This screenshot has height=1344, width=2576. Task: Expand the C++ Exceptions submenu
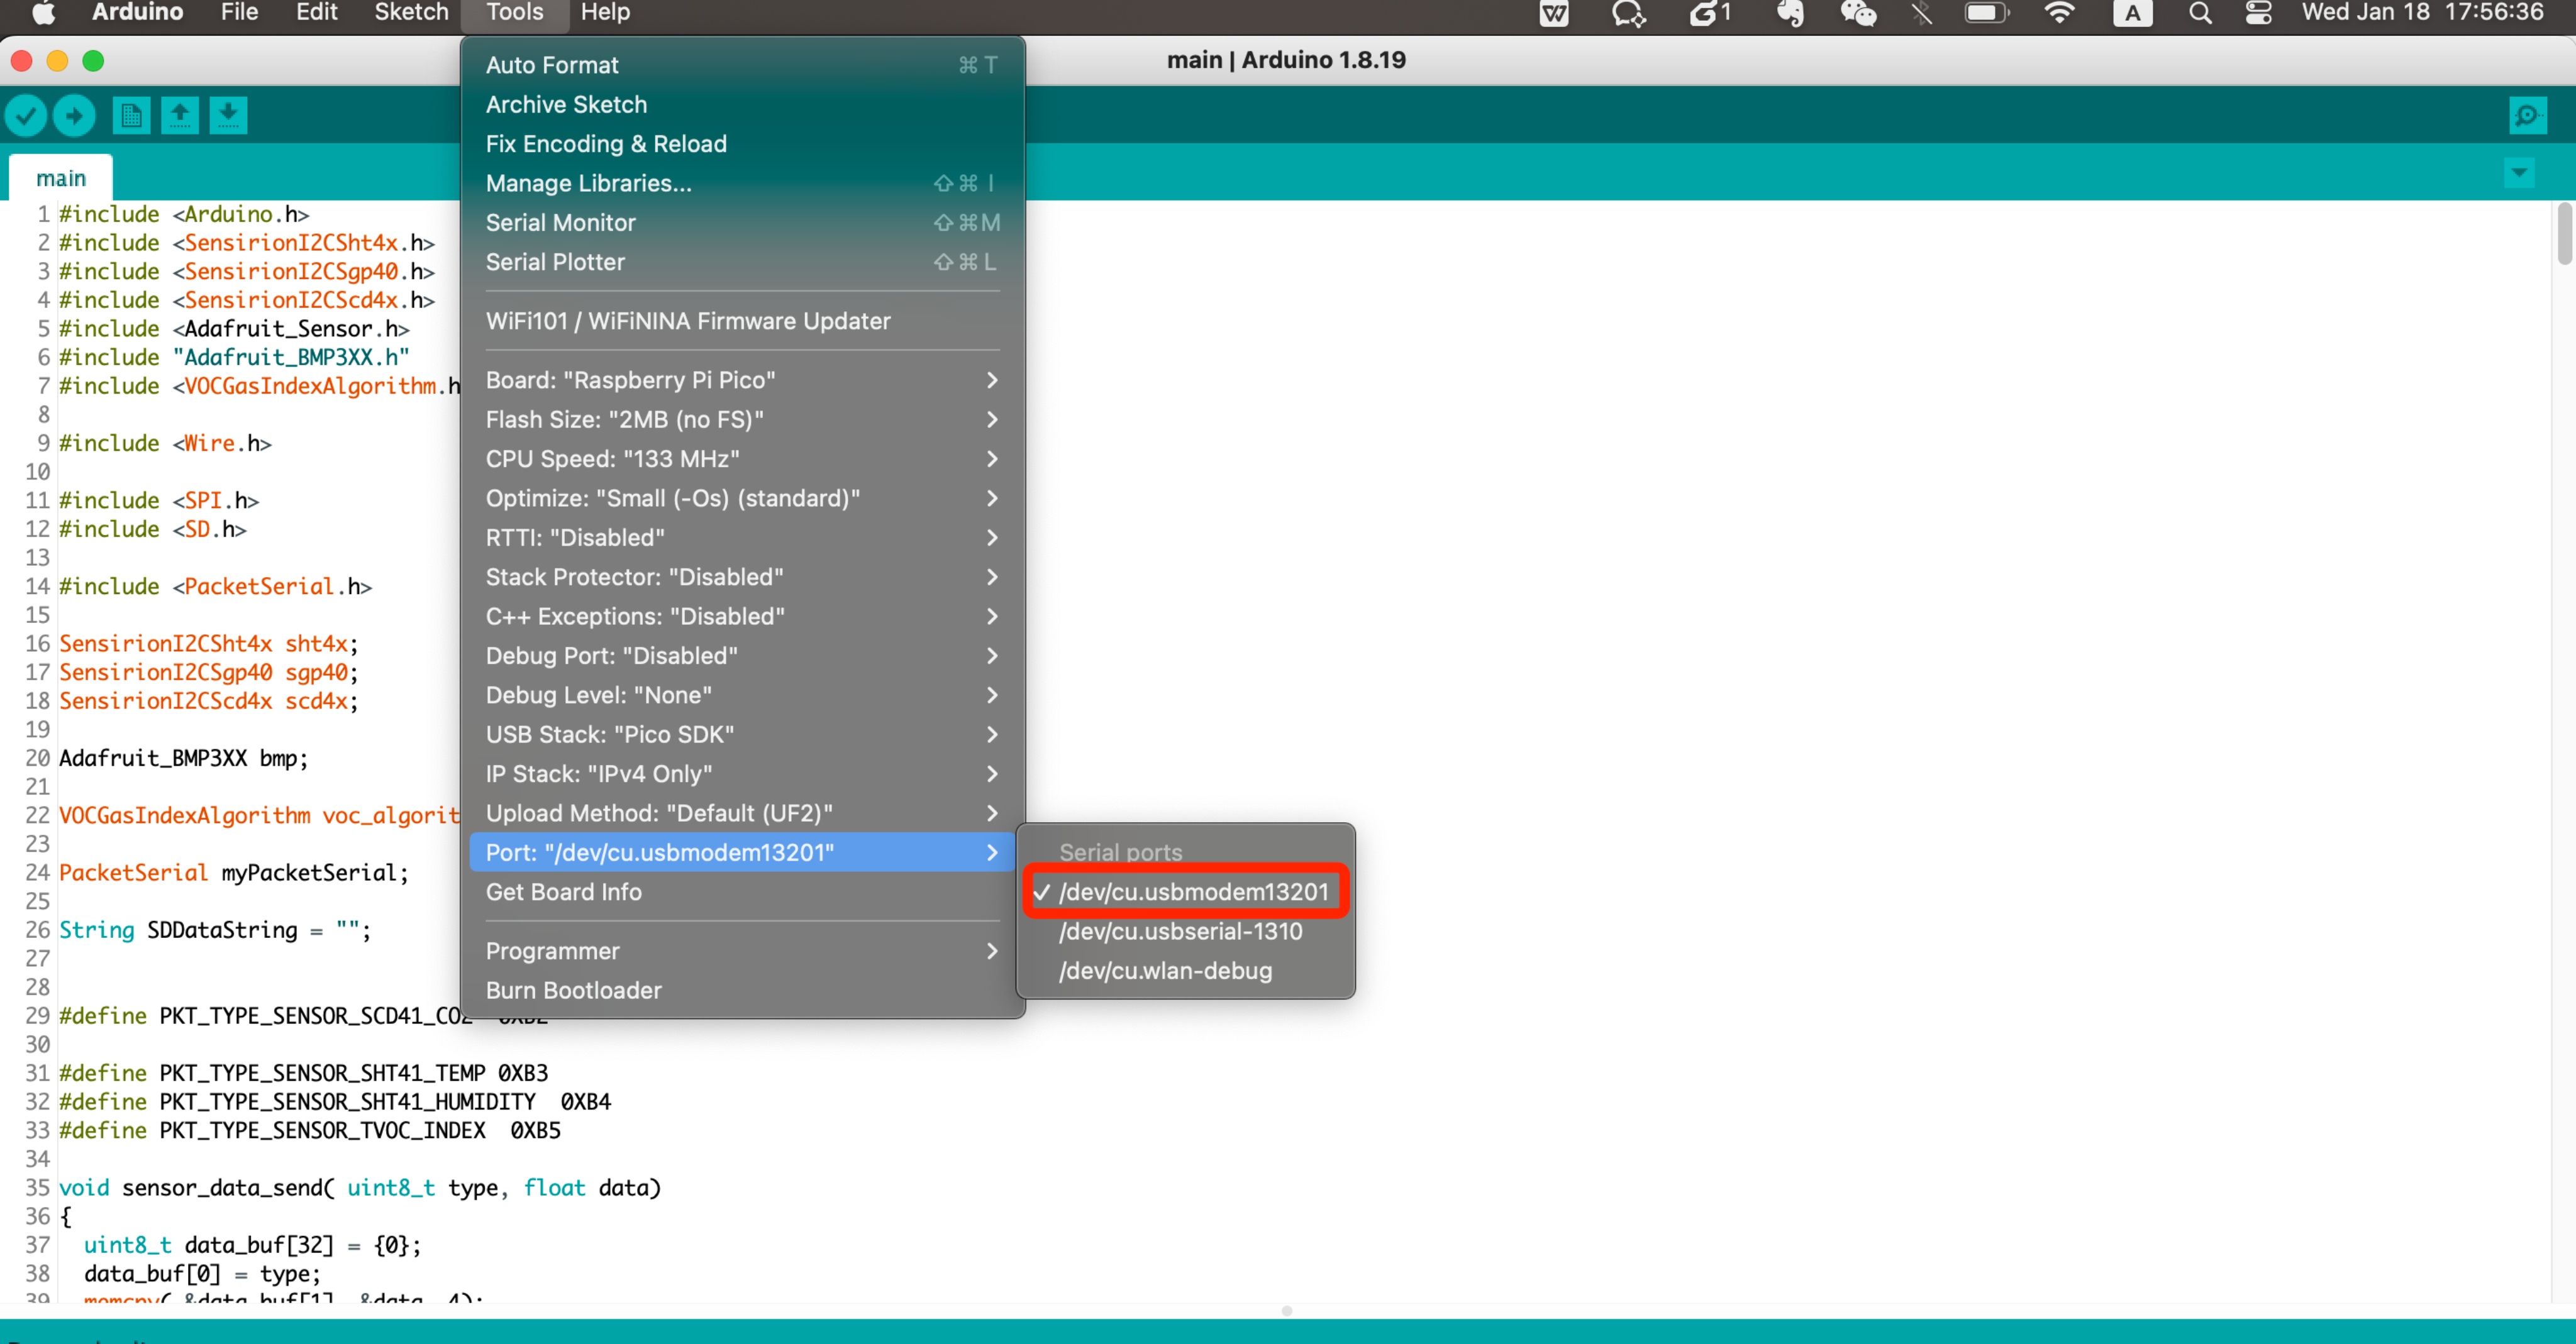(x=742, y=617)
